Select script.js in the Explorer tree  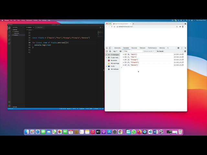pos(16,35)
